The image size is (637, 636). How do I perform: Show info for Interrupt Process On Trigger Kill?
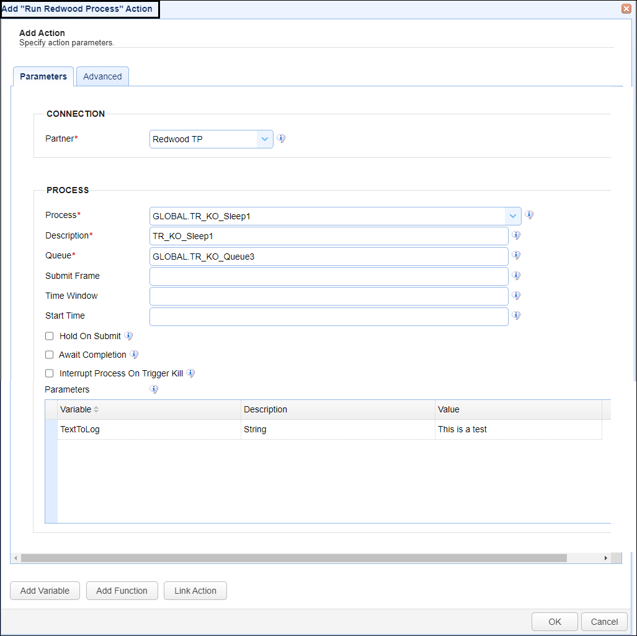[190, 373]
